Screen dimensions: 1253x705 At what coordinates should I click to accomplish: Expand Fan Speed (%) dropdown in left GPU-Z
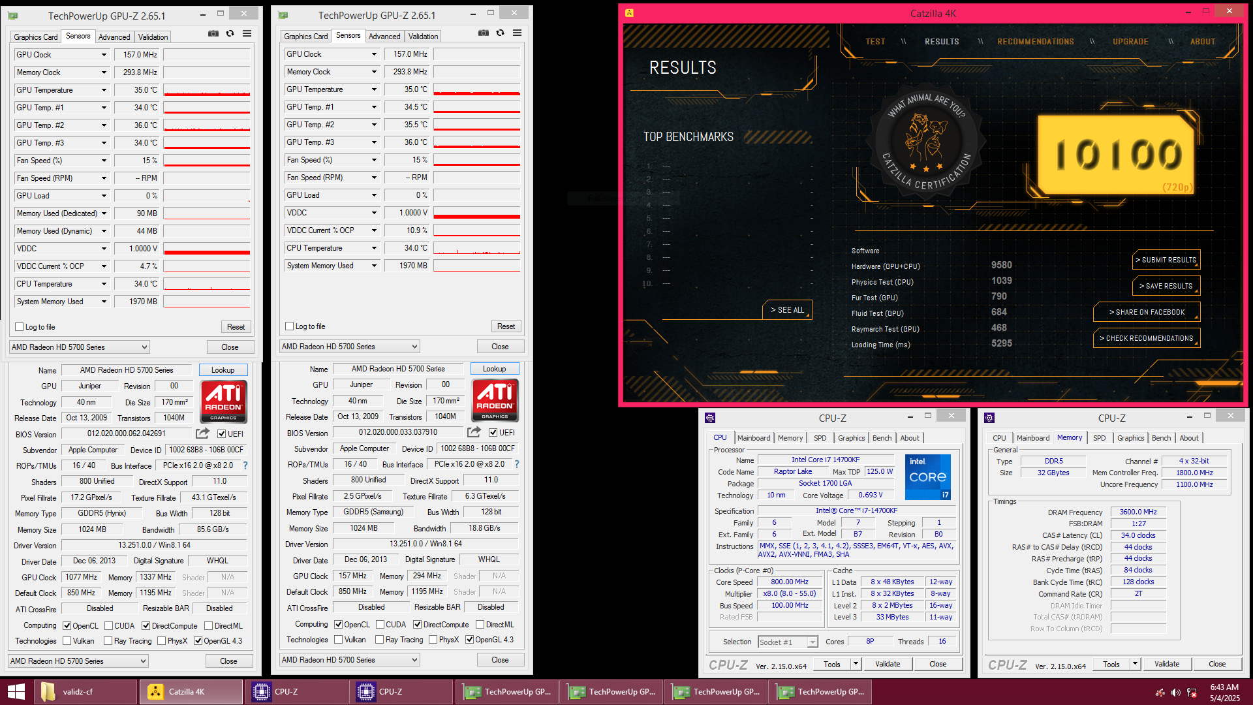click(x=104, y=161)
